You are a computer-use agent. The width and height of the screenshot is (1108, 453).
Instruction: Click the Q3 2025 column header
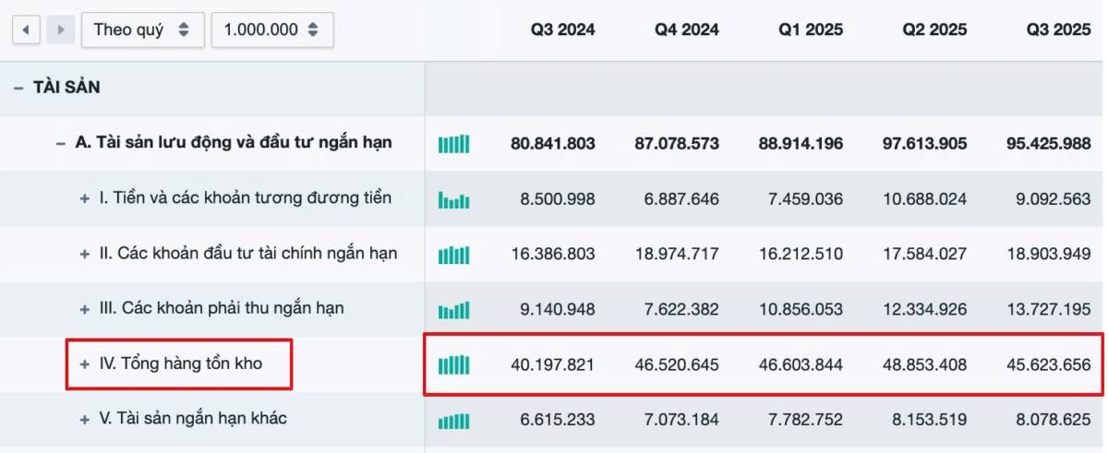point(1059,30)
